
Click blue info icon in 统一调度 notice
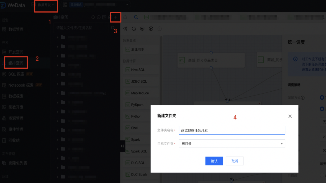coord(295,59)
